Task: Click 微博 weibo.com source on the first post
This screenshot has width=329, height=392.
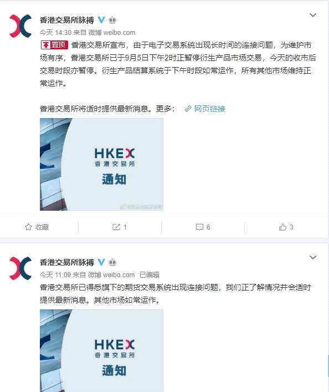Action: tap(112, 33)
